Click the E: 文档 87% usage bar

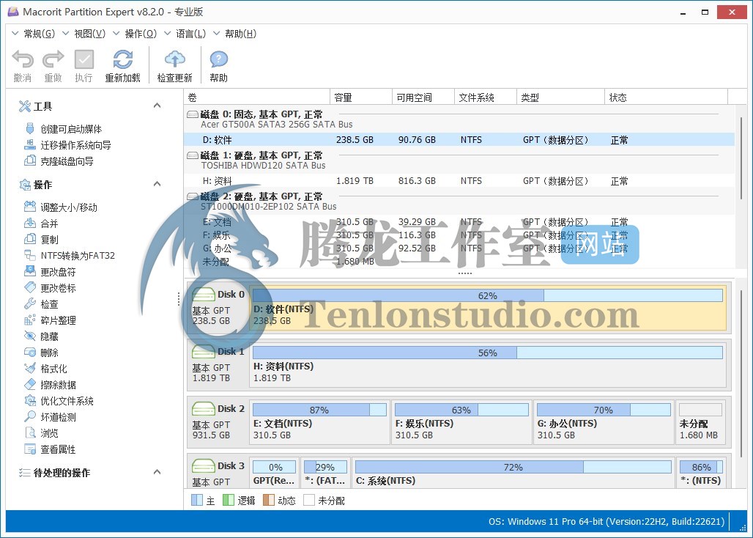click(x=319, y=410)
